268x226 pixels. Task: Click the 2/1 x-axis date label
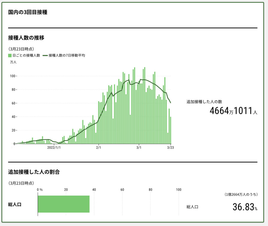tap(99, 148)
